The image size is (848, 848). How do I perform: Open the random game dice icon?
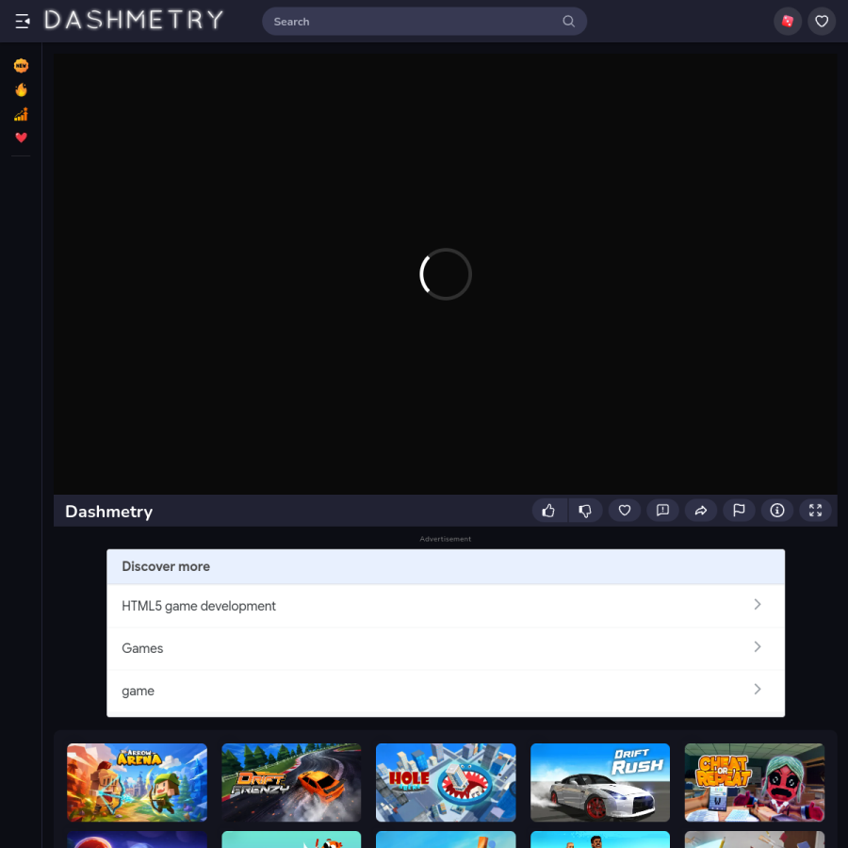click(788, 21)
